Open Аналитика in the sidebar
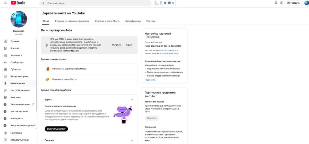This screenshot has width=309, height=144. coord(19,55)
